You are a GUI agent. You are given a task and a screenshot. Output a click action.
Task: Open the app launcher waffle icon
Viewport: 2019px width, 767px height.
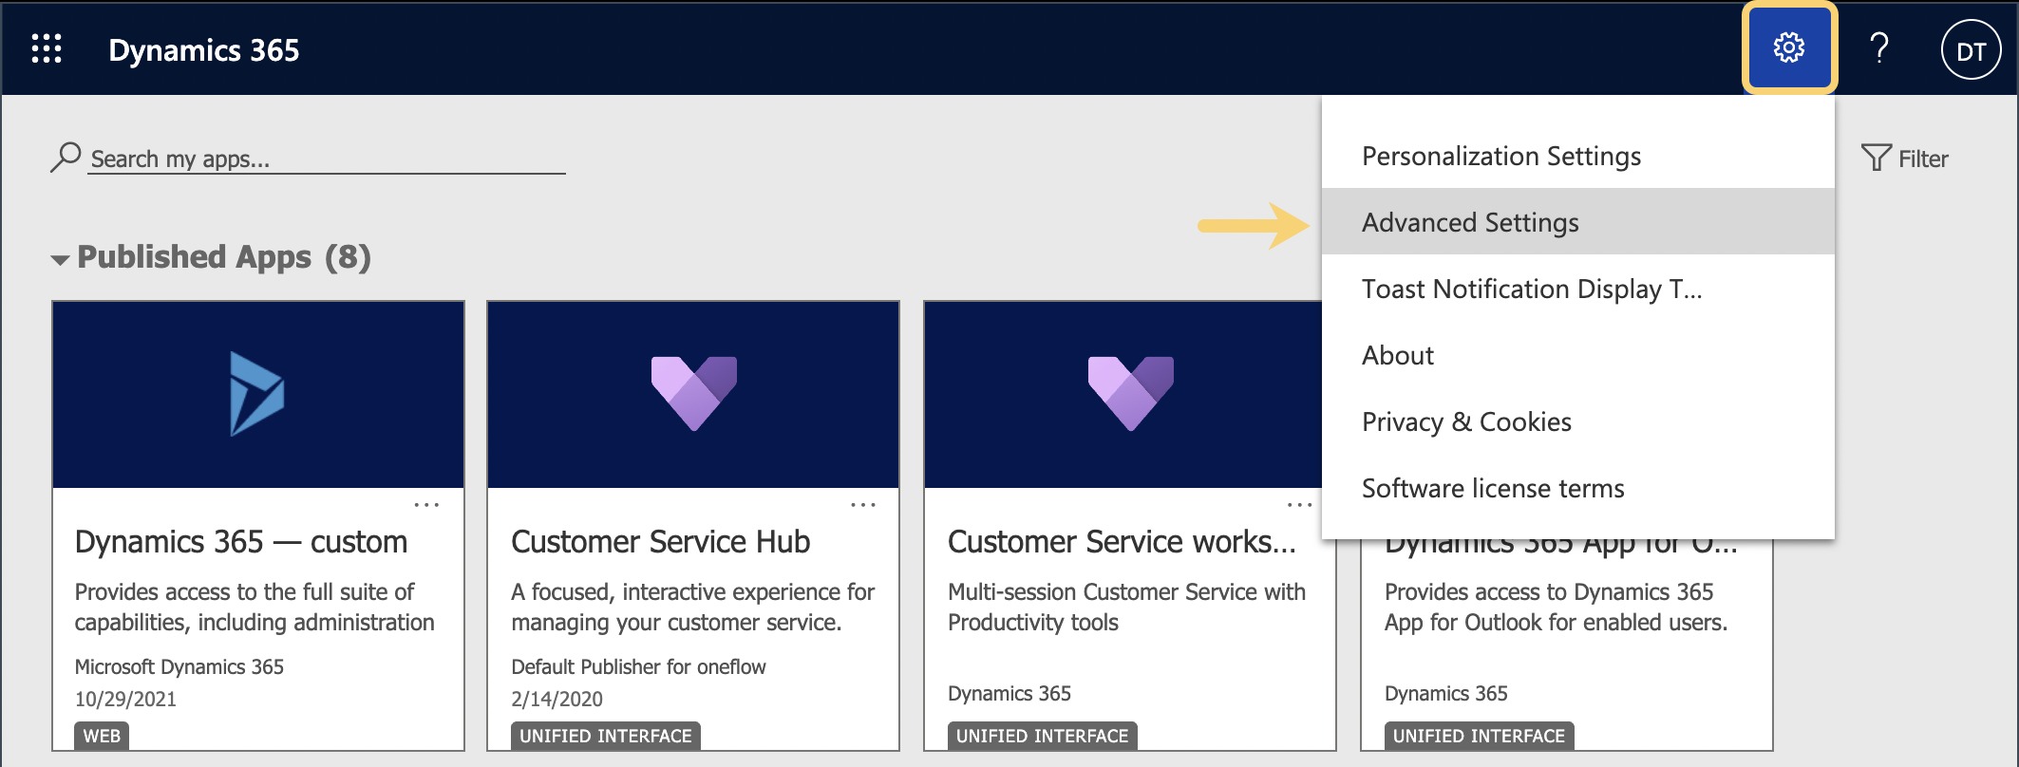pos(47,48)
